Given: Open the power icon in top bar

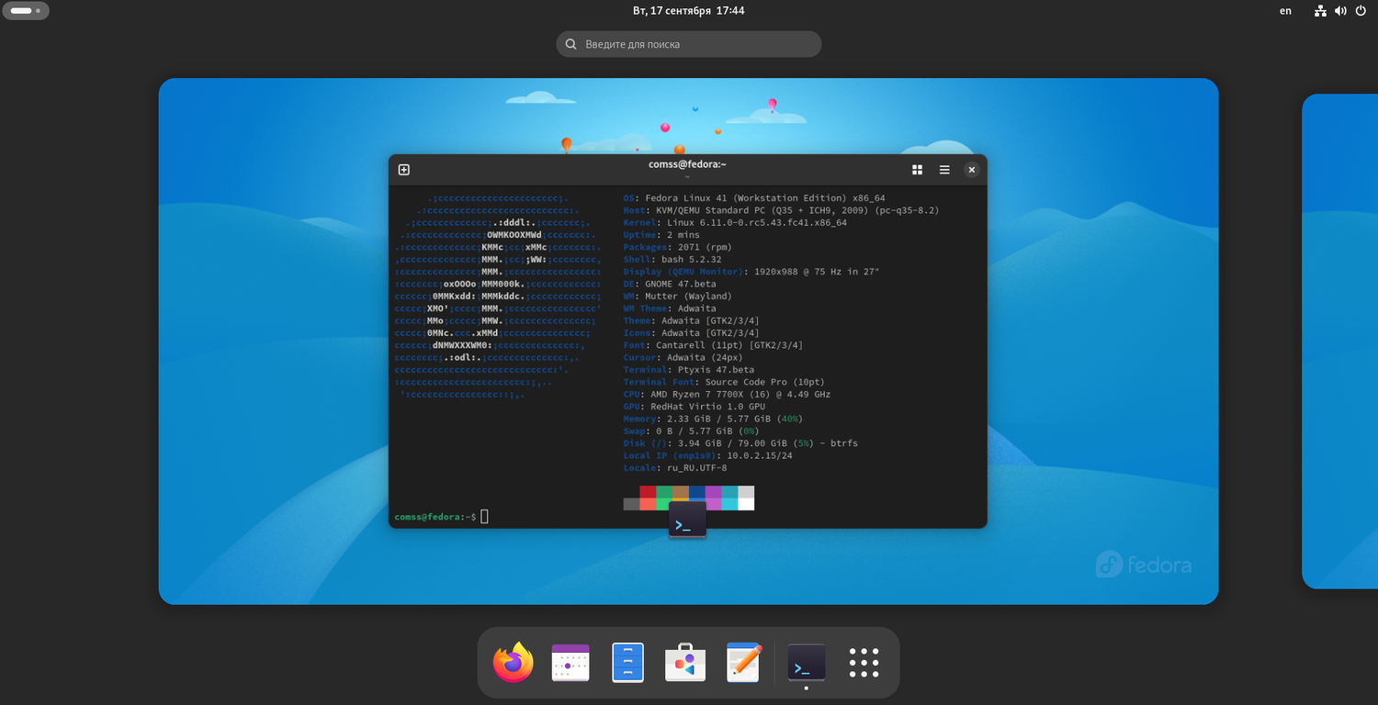Looking at the screenshot, I should click(1361, 11).
